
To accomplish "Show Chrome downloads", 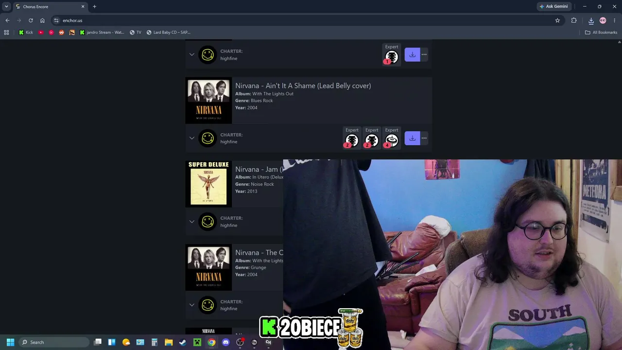I will (591, 20).
